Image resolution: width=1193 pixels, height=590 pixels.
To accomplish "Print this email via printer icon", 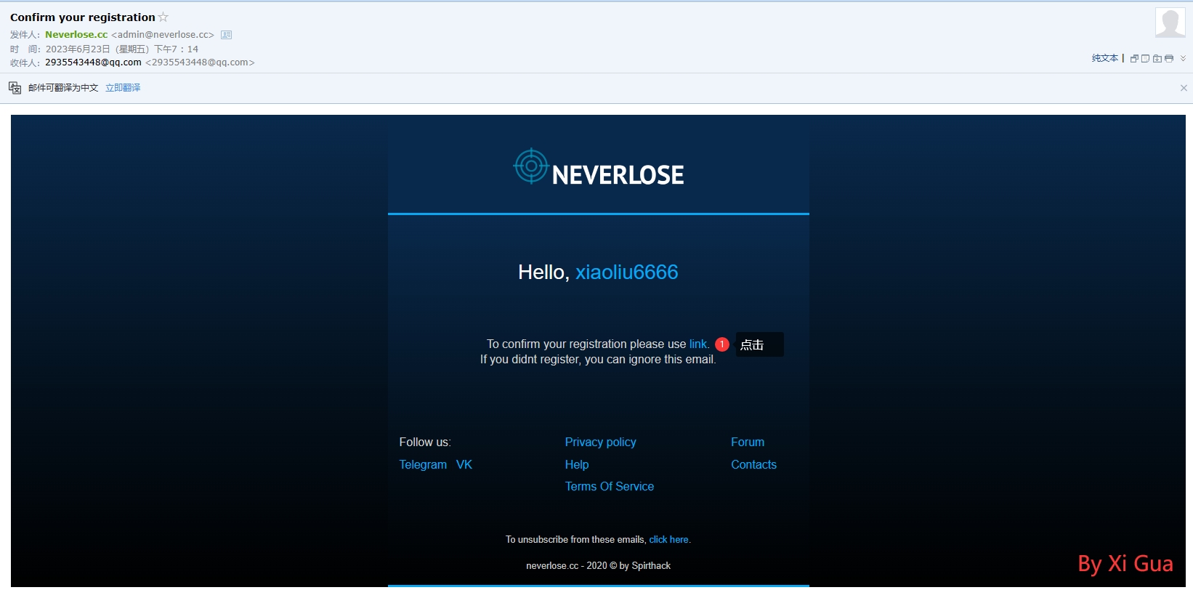I will (1169, 59).
